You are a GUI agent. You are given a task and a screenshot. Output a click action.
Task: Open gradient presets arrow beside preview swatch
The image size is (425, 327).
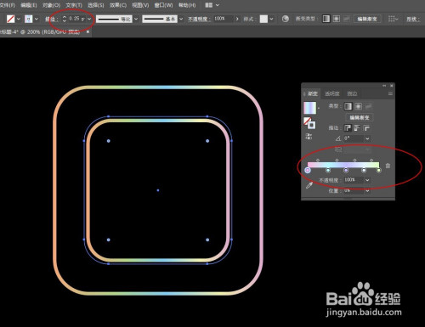coord(319,108)
